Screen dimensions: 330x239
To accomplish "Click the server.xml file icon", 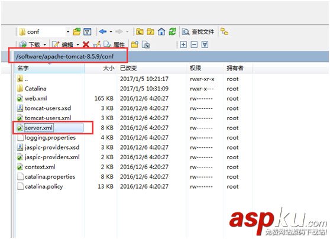I will click(20, 128).
